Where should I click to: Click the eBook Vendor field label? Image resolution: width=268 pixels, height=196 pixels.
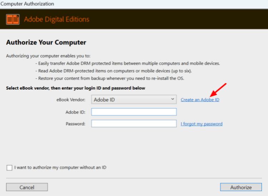pyautogui.click(x=71, y=100)
